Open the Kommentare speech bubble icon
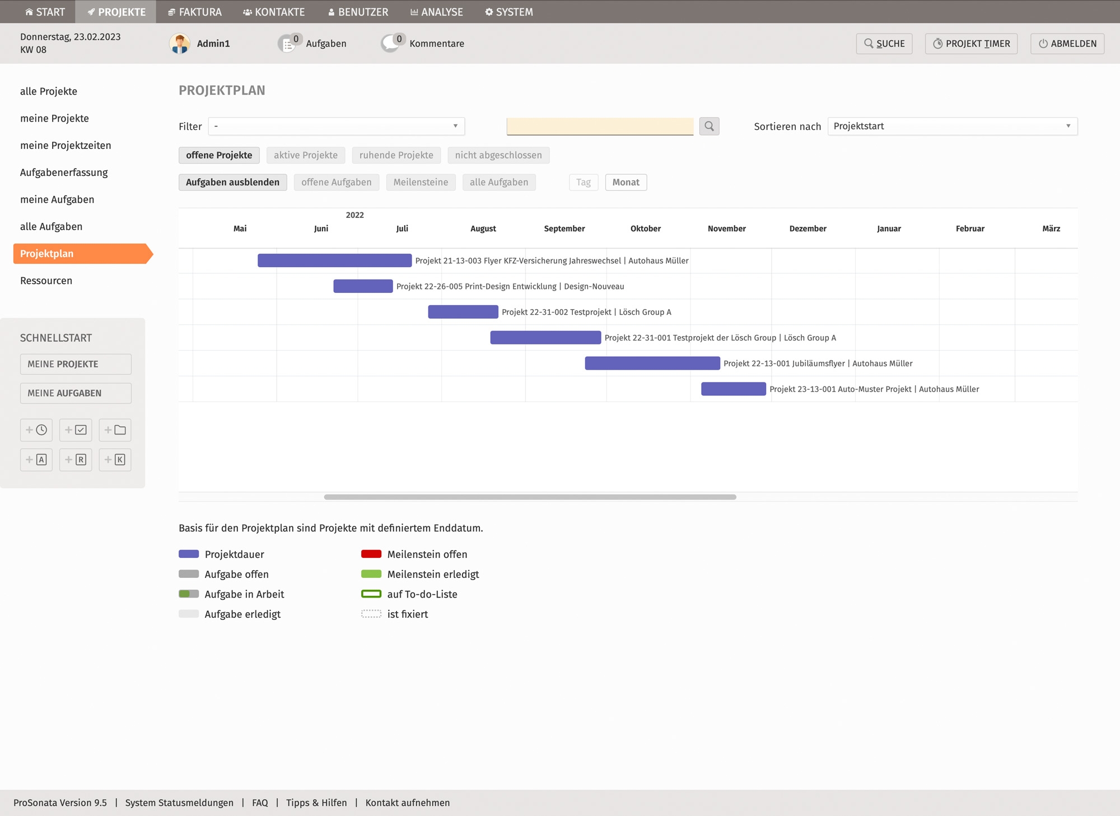 pyautogui.click(x=391, y=44)
